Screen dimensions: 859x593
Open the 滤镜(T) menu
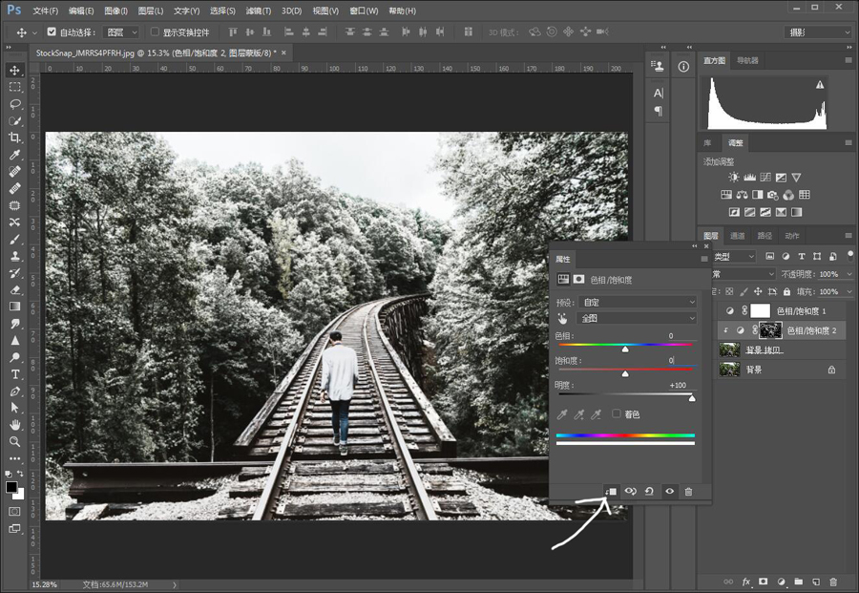tap(259, 11)
